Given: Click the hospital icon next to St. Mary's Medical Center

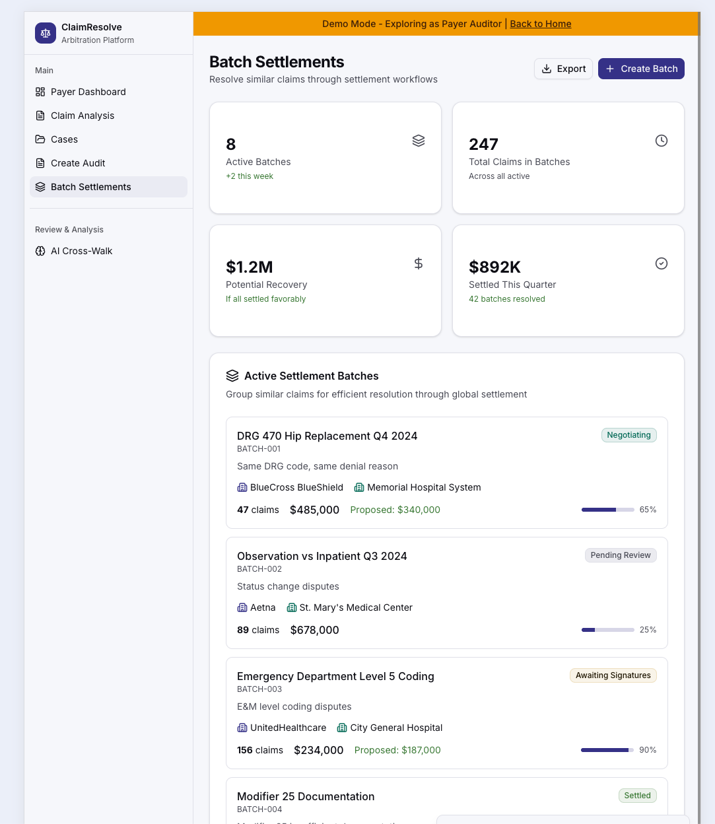Looking at the screenshot, I should pyautogui.click(x=292, y=607).
